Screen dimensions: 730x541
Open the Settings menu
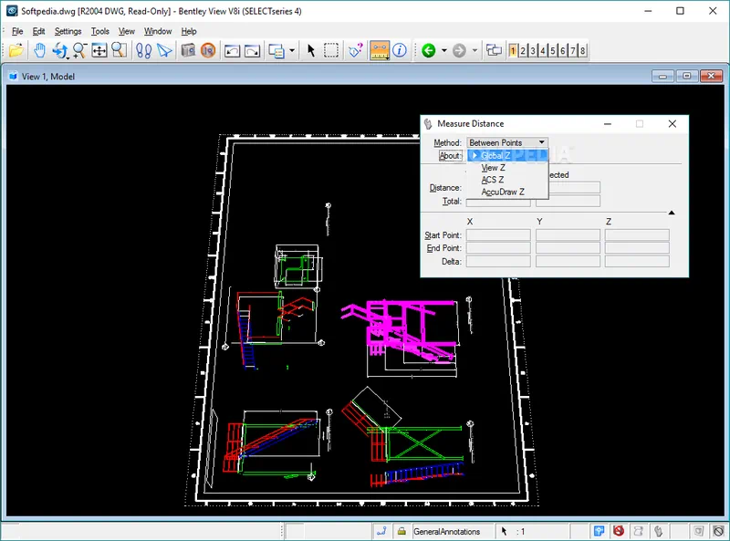(x=68, y=31)
